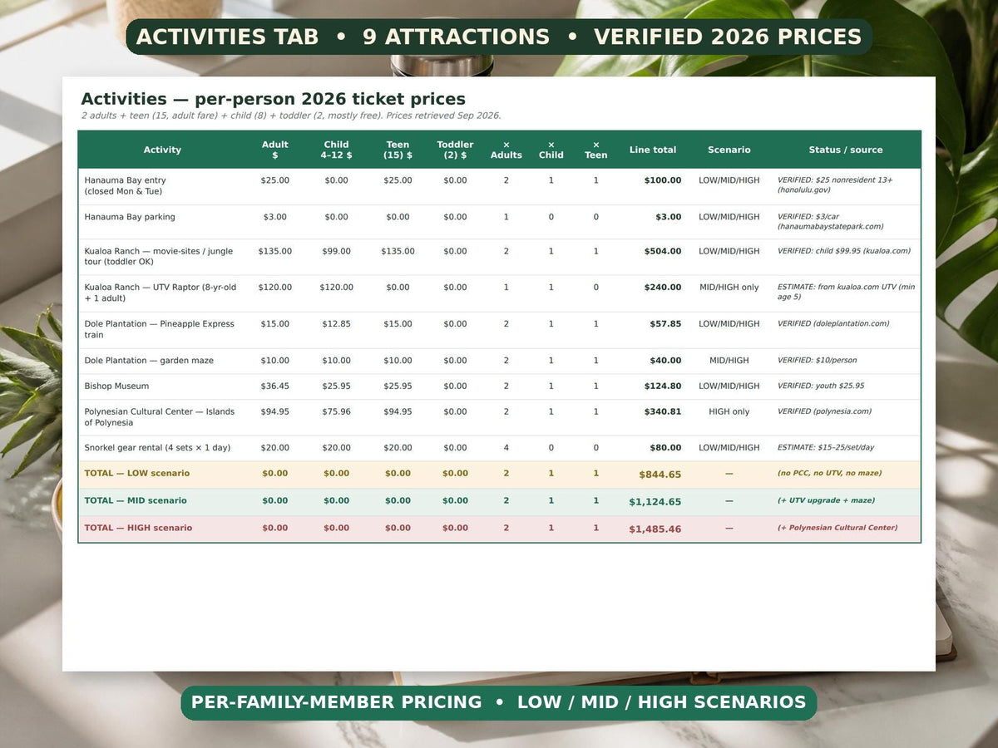The image size is (998, 748).
Task: Click the $80.00 snorkel rental line total
Action: click(x=665, y=448)
